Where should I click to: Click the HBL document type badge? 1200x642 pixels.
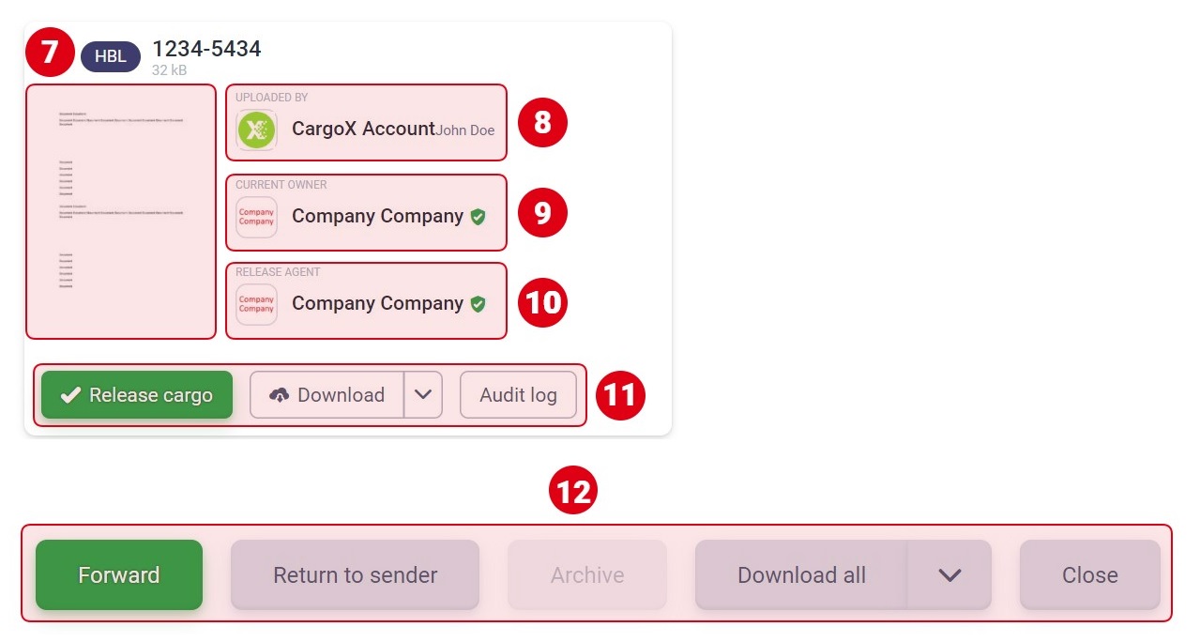(111, 56)
